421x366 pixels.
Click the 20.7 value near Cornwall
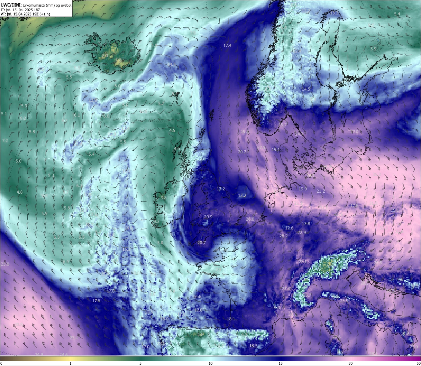pos(202,243)
